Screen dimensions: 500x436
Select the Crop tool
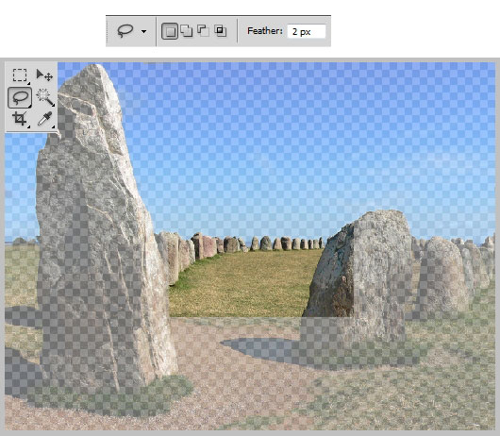coord(20,119)
